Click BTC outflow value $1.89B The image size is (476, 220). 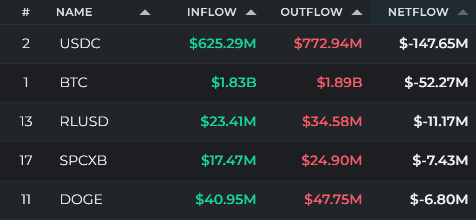point(339,83)
